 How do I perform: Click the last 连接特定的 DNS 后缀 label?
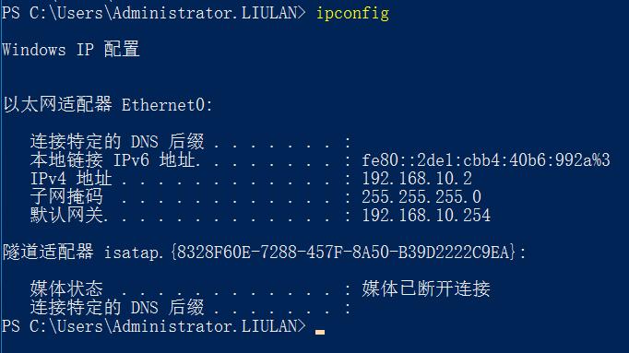117,307
